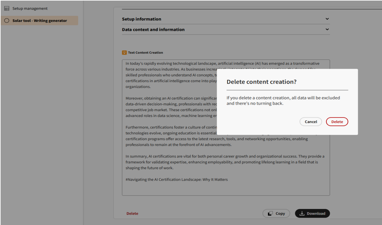This screenshot has width=382, height=225.
Task: Click the Setup information header text
Action: [x=141, y=19]
